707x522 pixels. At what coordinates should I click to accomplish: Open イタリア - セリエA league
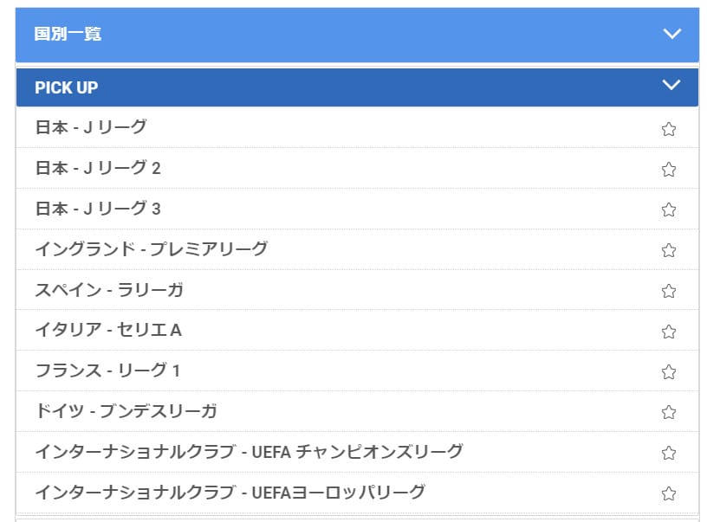pyautogui.click(x=108, y=331)
